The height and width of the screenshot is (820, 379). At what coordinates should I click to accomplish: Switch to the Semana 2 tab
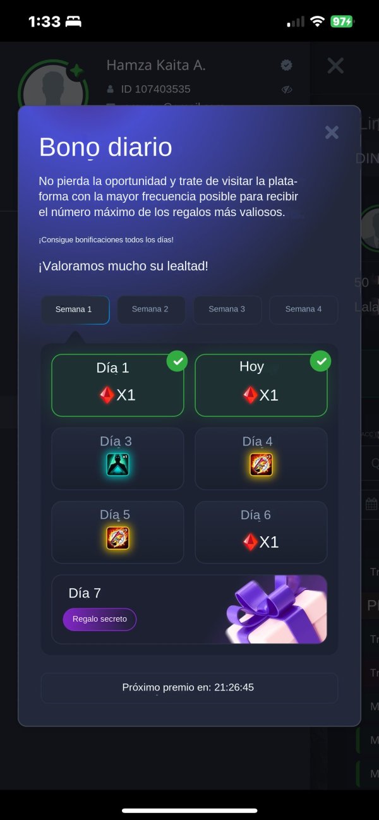[x=150, y=310]
